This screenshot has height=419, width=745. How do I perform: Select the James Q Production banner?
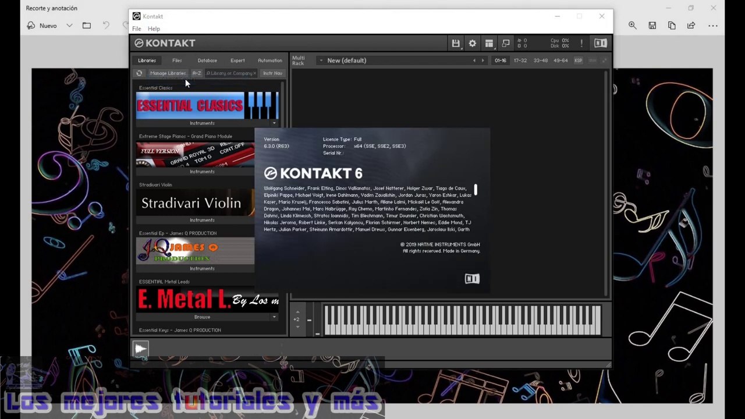point(195,251)
